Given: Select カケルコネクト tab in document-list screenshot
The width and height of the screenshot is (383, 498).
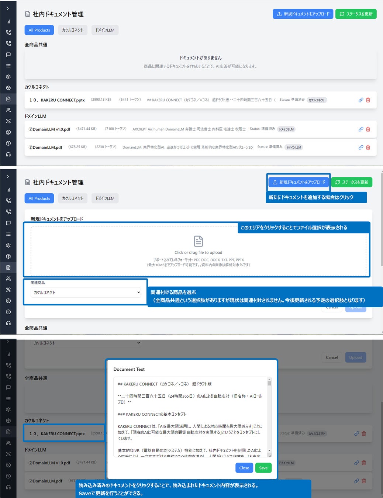Looking at the screenshot, I should (73, 30).
